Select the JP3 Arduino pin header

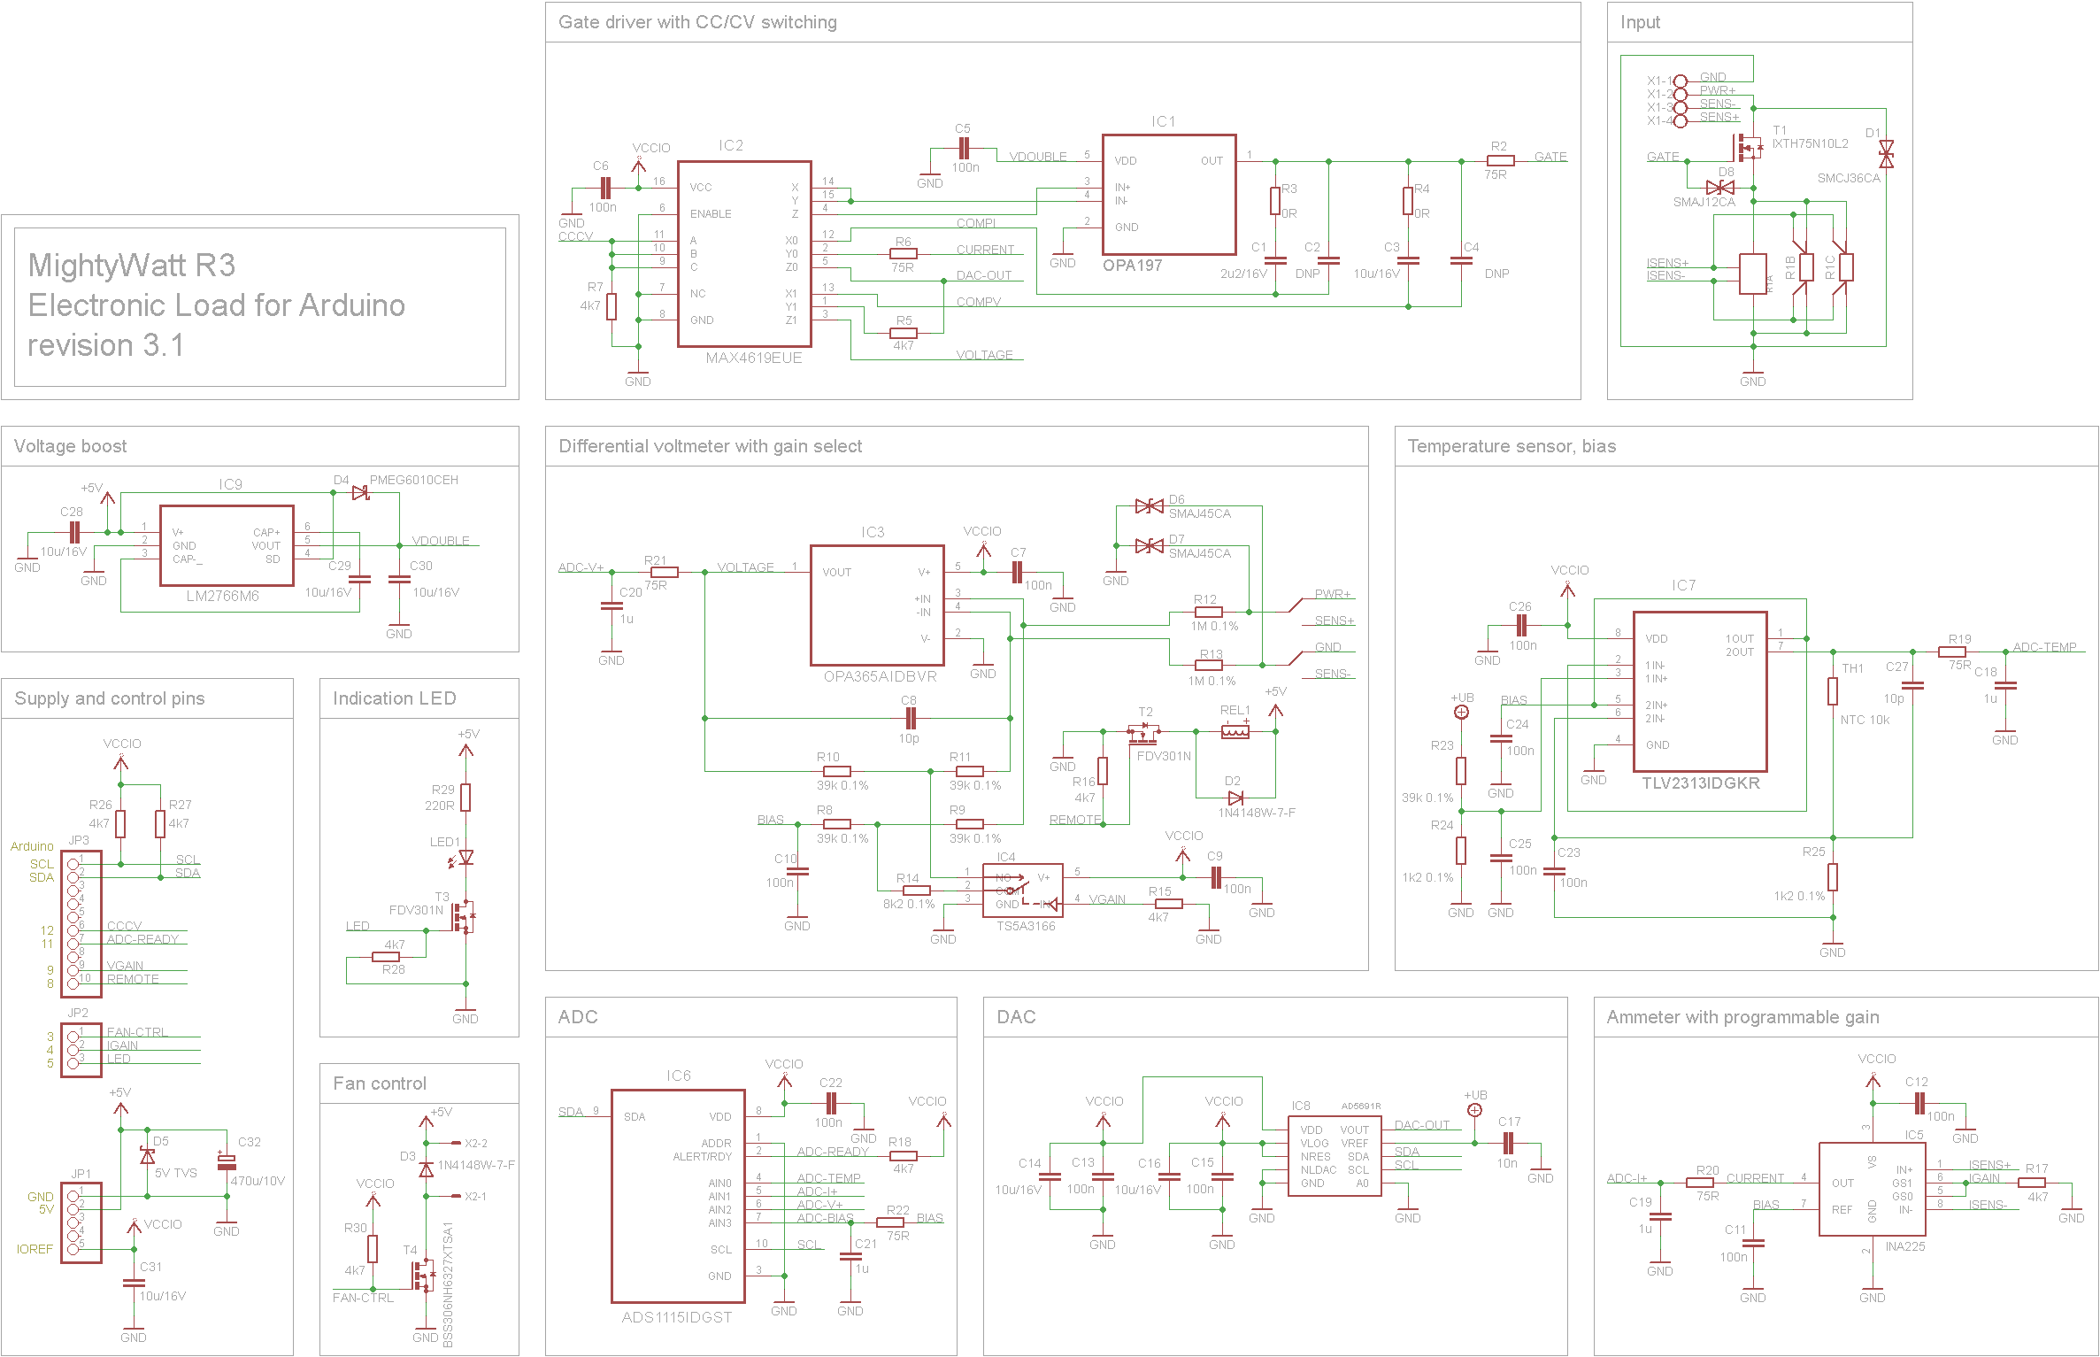tap(81, 923)
